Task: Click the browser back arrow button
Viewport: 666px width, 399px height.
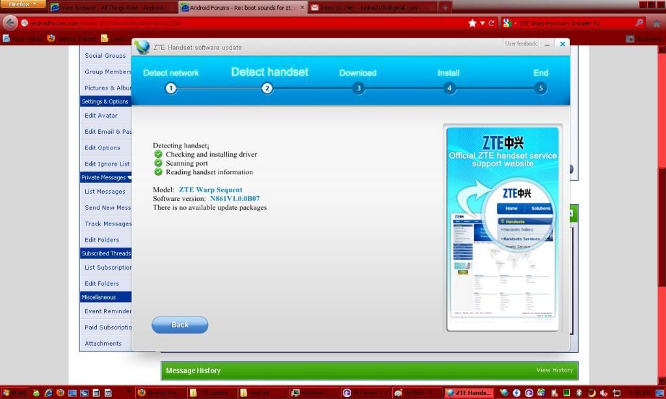Action: 10,23
